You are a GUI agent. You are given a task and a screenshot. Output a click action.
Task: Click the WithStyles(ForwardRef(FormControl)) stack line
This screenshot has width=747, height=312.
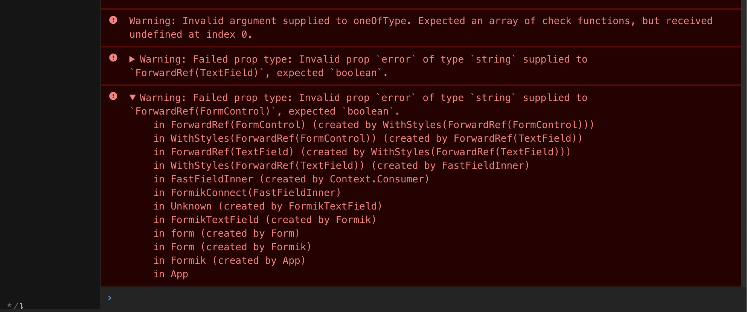tap(367, 138)
